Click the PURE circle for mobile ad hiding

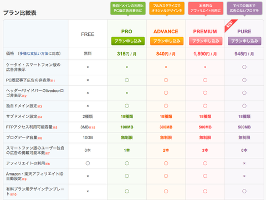coord(244,67)
